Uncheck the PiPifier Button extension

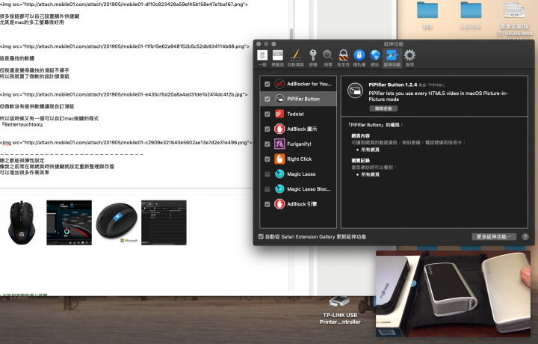(268, 99)
